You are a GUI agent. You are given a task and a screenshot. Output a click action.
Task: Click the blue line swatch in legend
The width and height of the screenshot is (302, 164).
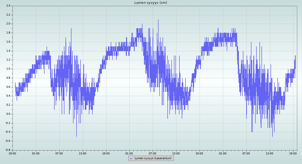[131, 158]
